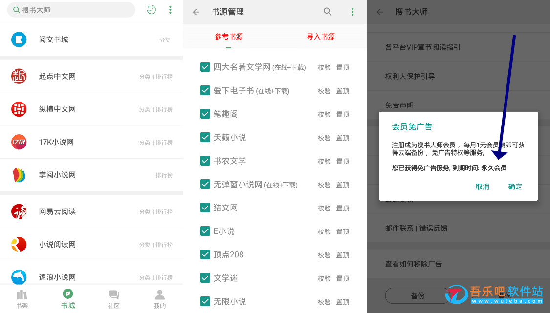Open 阅文书城 logo icon
This screenshot has width=550, height=313.
pyautogui.click(x=19, y=40)
